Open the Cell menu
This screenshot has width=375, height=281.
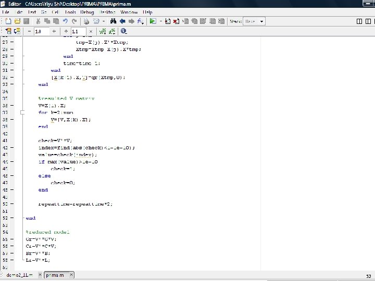click(x=55, y=12)
